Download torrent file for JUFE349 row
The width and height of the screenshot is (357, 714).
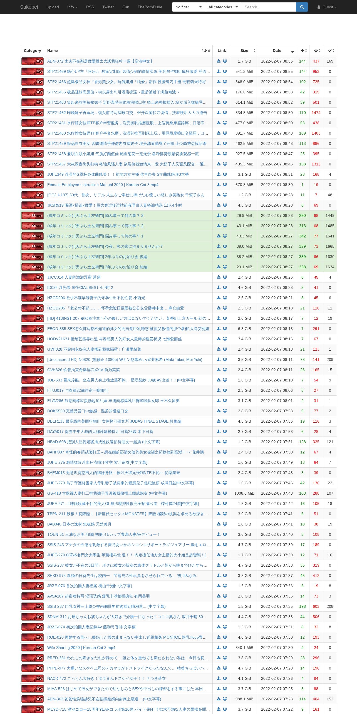[219, 174]
